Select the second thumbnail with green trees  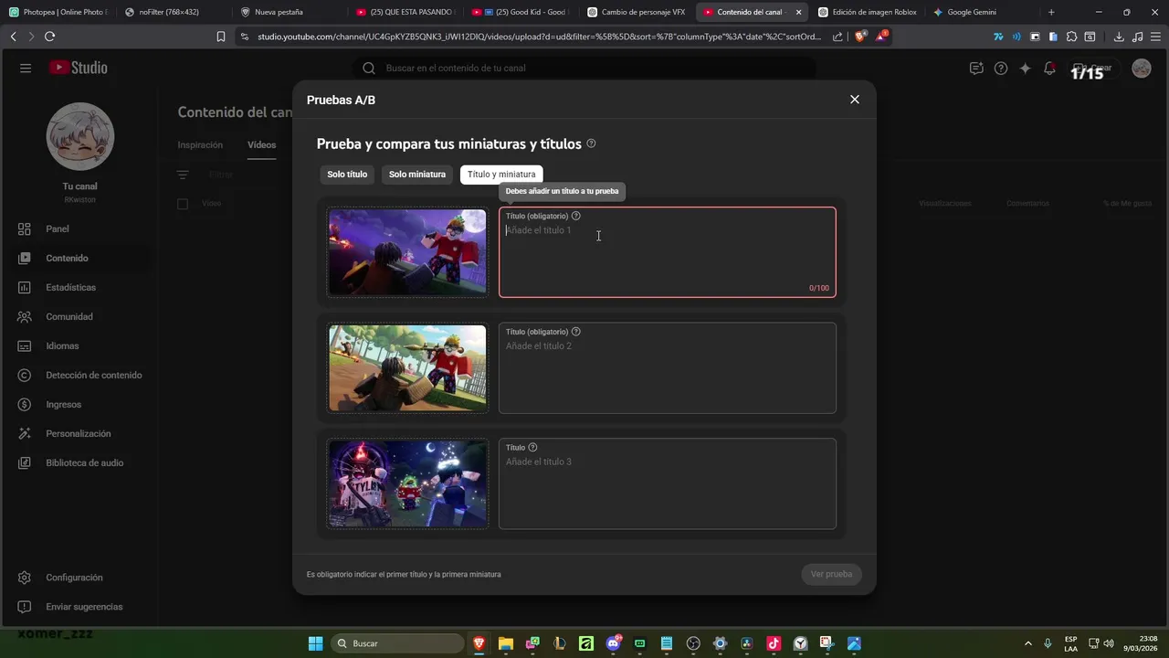coord(407,368)
